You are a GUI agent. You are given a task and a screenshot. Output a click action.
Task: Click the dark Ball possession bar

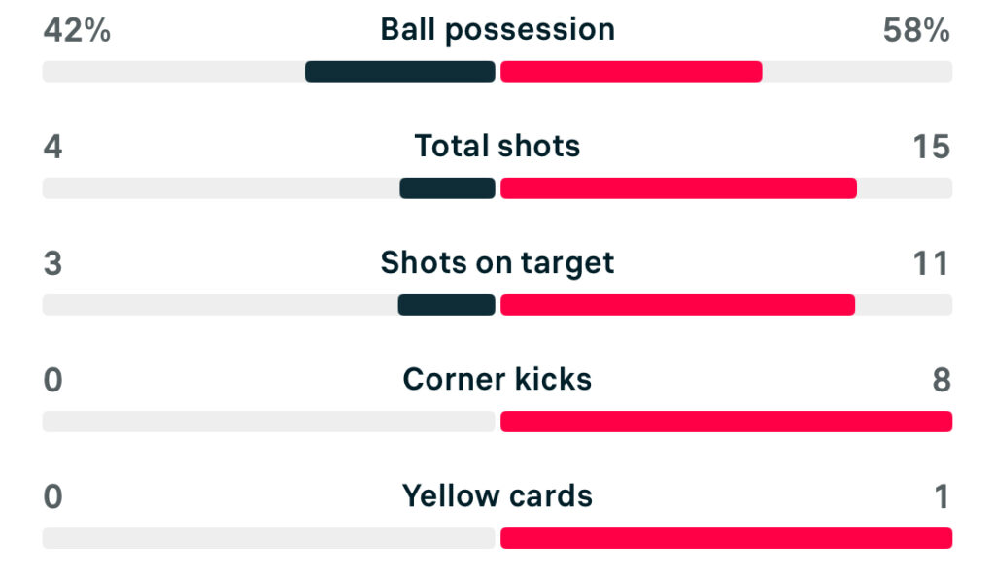pyautogui.click(x=400, y=72)
